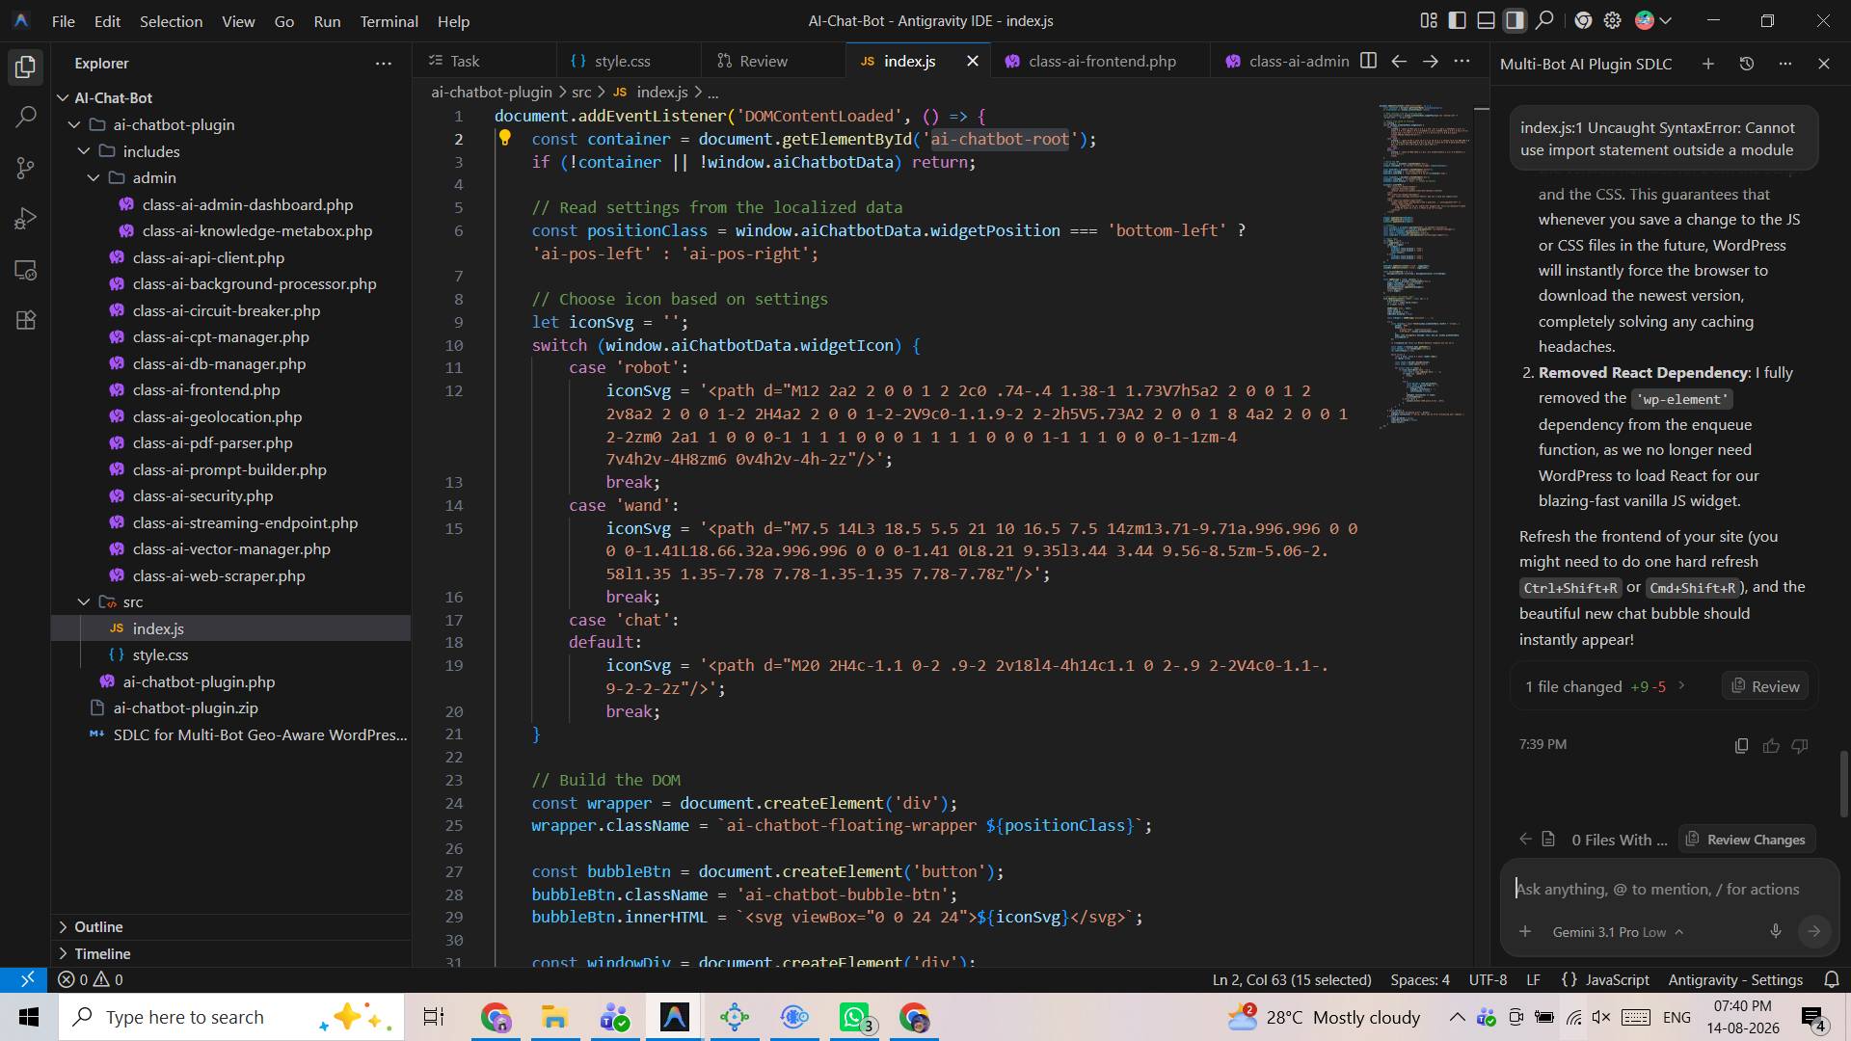The image size is (1851, 1041).
Task: Toggle the primary side bar layout button
Action: [x=1458, y=20]
